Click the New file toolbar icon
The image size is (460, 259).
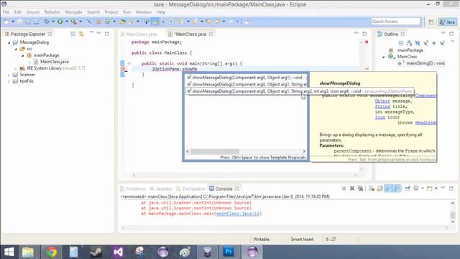[6, 22]
